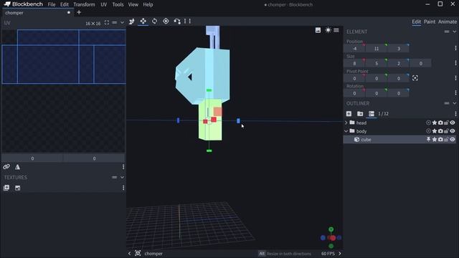459x258 pixels.
Task: Open Rotation options three-dot menu
Action: click(455, 93)
